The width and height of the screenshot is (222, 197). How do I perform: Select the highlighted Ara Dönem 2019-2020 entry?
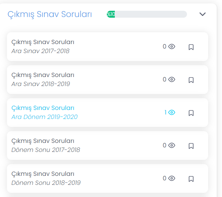click(x=44, y=112)
